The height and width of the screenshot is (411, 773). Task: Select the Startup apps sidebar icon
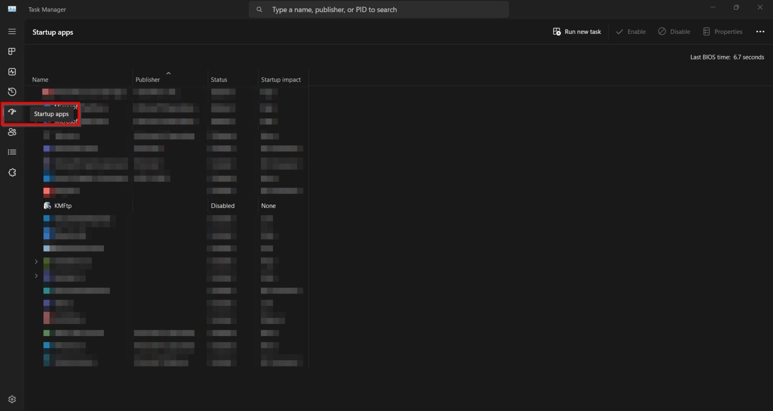coord(12,112)
